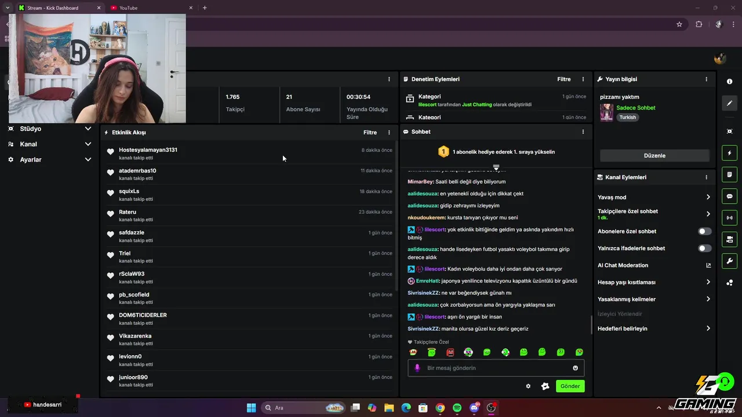Toggle the channel actions camera widget icon
The image size is (742, 417).
pos(729,239)
